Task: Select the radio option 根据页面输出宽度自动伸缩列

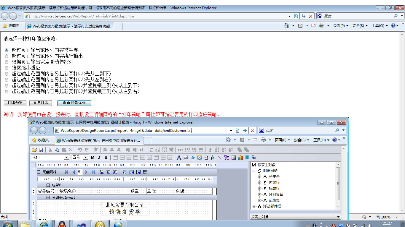Action: [x=7, y=62]
